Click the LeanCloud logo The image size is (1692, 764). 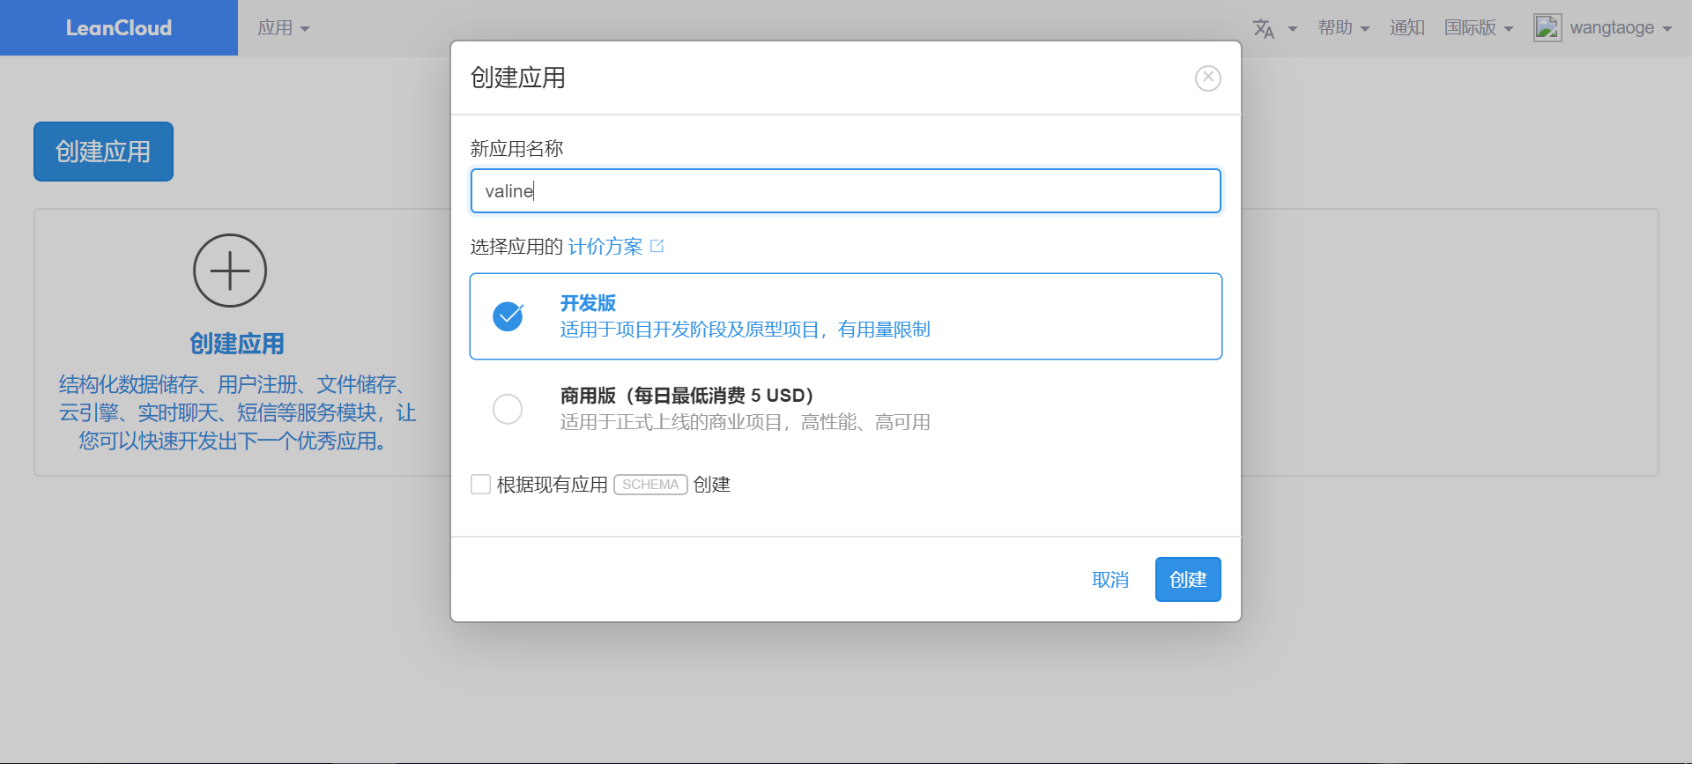(119, 28)
